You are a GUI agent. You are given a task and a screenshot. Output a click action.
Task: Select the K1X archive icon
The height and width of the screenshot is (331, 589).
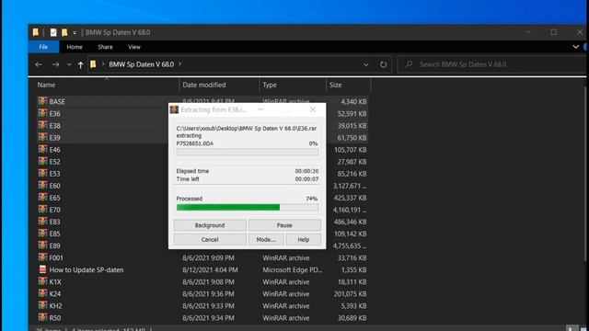(43, 281)
